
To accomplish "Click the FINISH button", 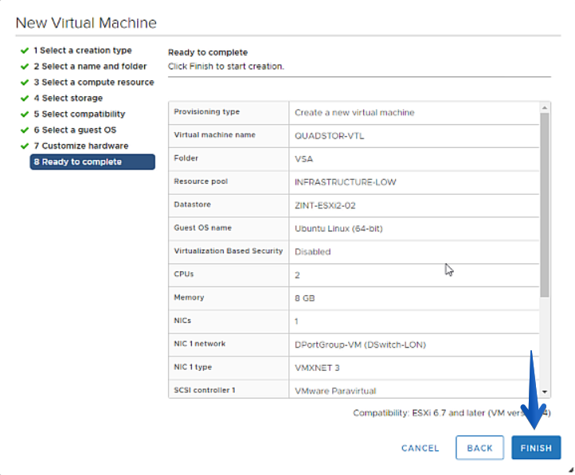I will (536, 447).
